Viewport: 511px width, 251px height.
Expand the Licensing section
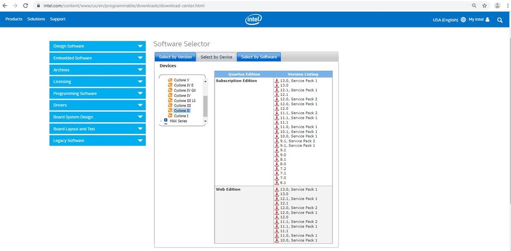97,82
